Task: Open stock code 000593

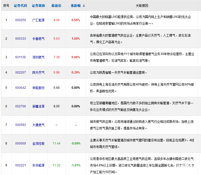Action: click(21, 125)
